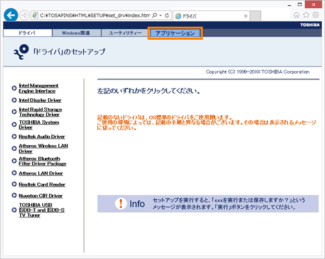This screenshot has width=325, height=259.
Task: Open Atheros Bluetooth Filter Driver Package link
Action: (42, 161)
